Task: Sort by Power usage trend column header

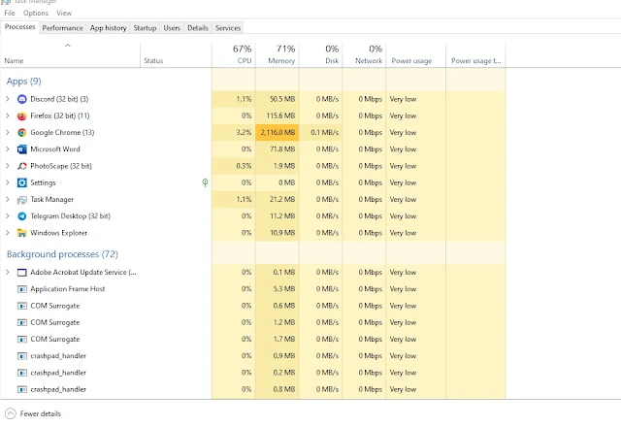Action: [475, 54]
